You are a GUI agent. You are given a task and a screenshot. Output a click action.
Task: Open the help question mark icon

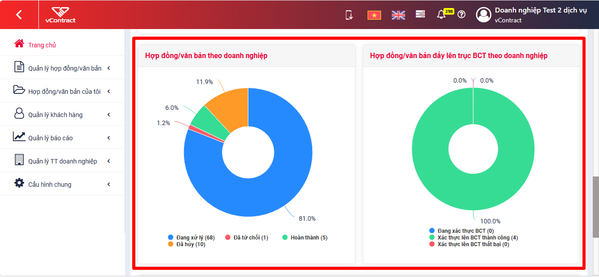[x=462, y=15]
